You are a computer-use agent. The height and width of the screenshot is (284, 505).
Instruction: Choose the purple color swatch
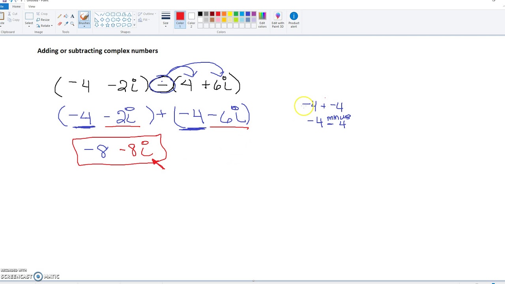coord(254,14)
